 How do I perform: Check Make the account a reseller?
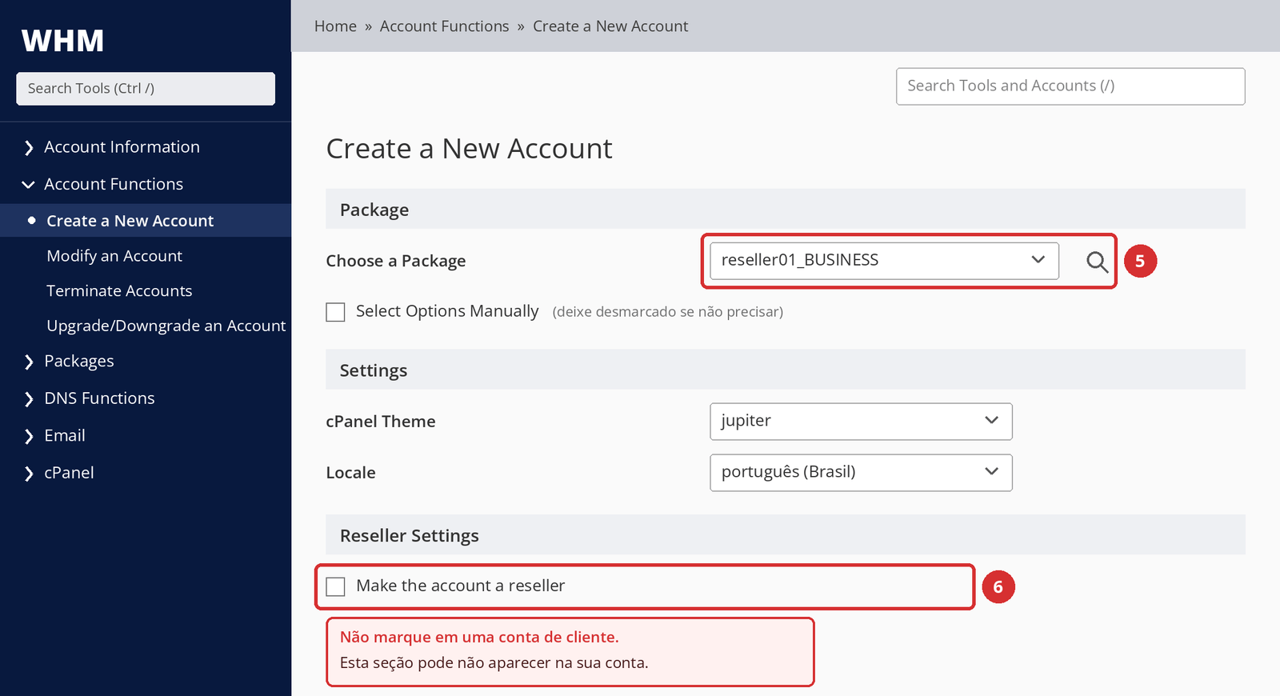(x=335, y=586)
